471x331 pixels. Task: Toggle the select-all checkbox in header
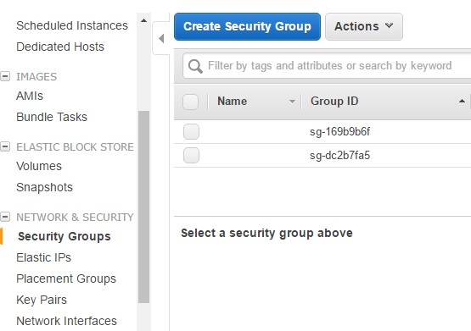(x=190, y=102)
